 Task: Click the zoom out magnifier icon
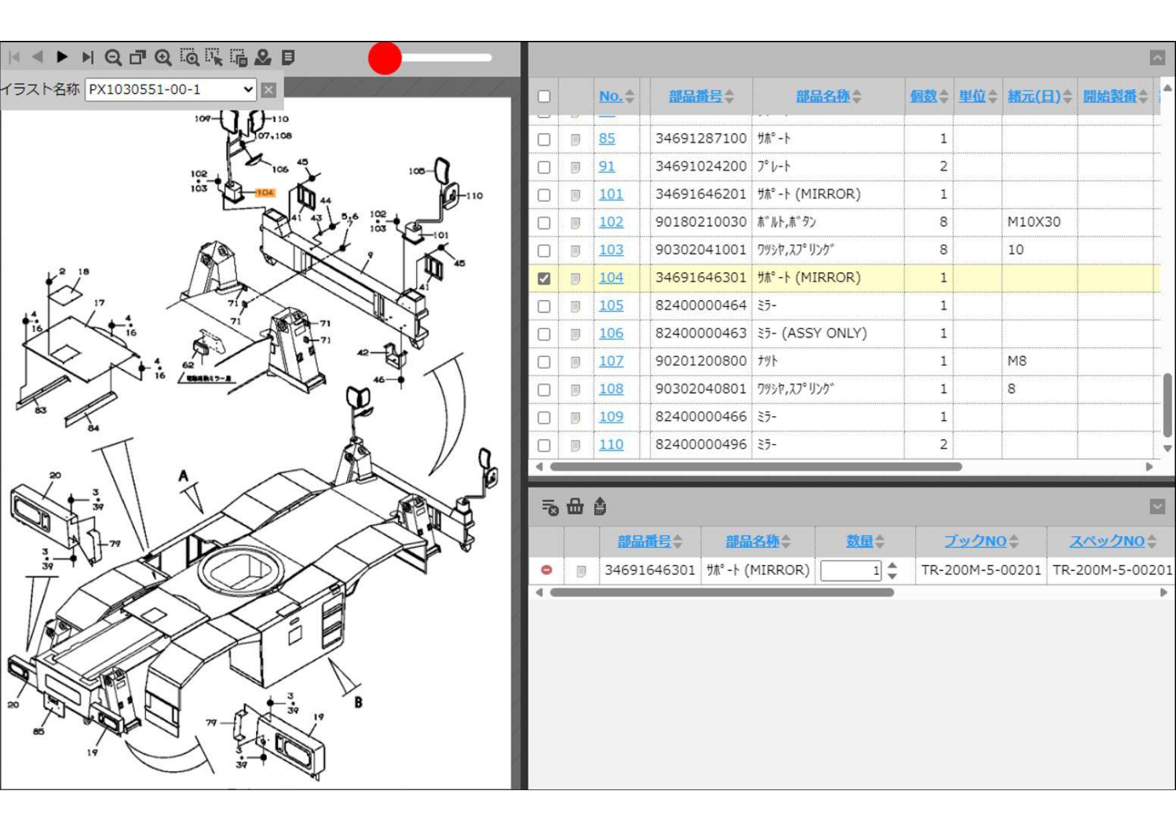click(113, 58)
